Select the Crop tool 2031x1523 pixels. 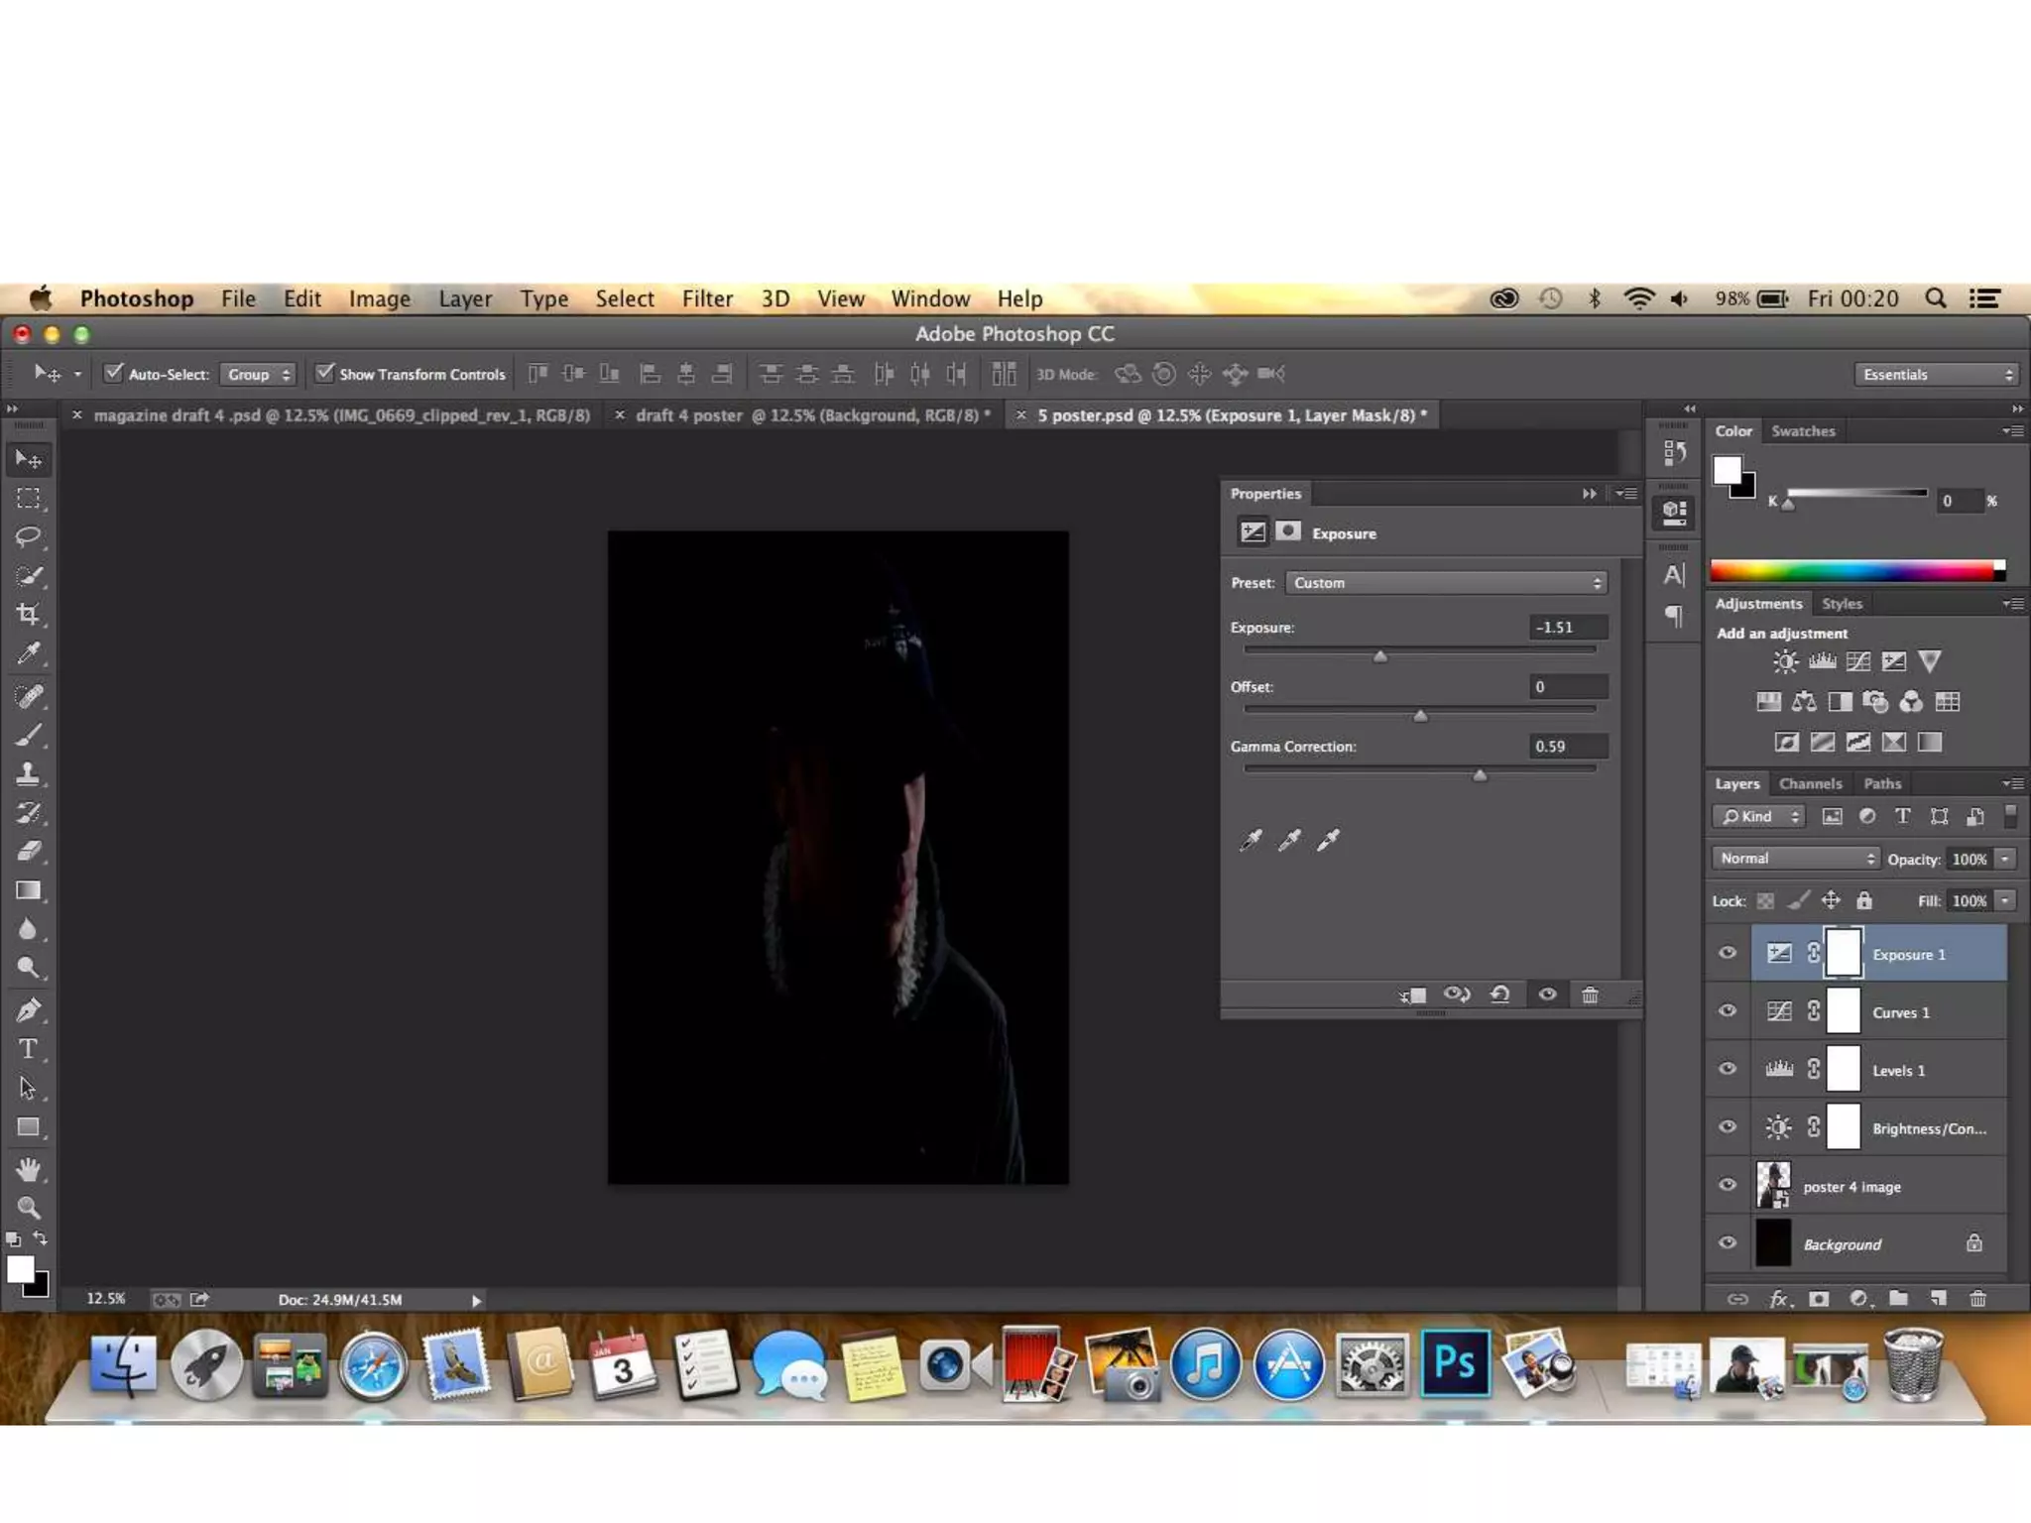coord(28,614)
